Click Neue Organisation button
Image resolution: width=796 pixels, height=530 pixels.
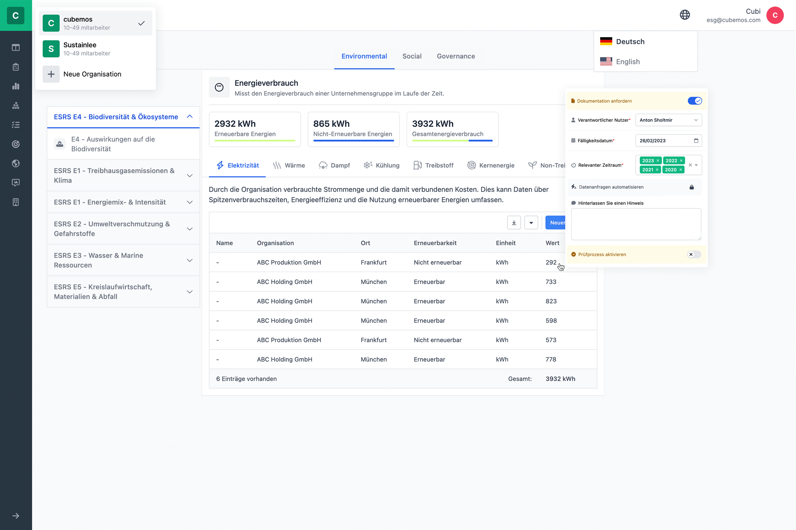tap(92, 74)
